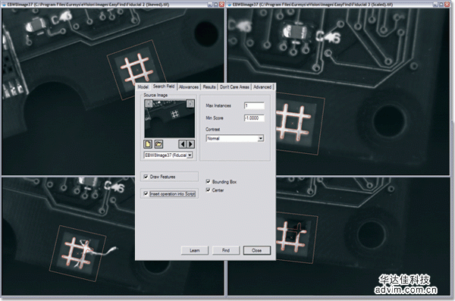The image size is (455, 301).
Task: Toggle Insert operation into Script checkbox
Action: pos(146,193)
